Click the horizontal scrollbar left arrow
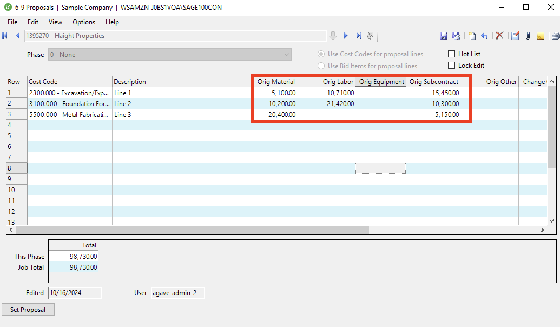The height and width of the screenshot is (327, 560). coord(11,230)
